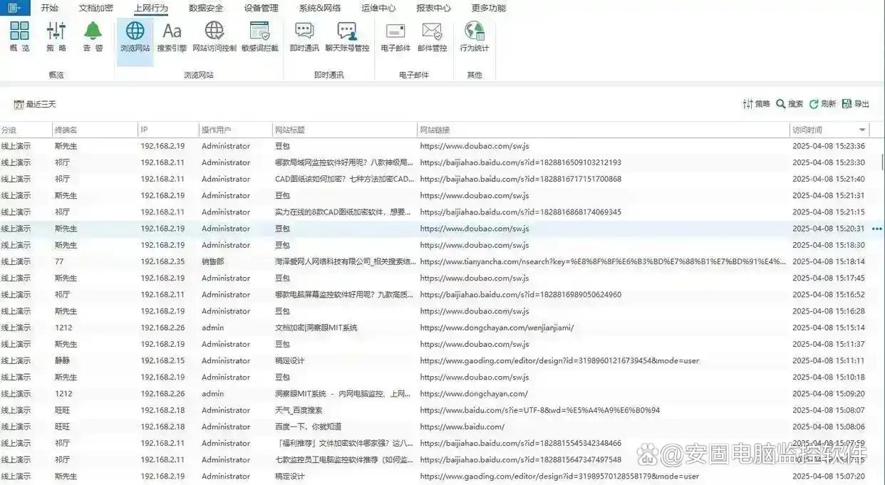885x485 pixels.
Task: Select the terminal name 77 cell
Action: point(59,261)
